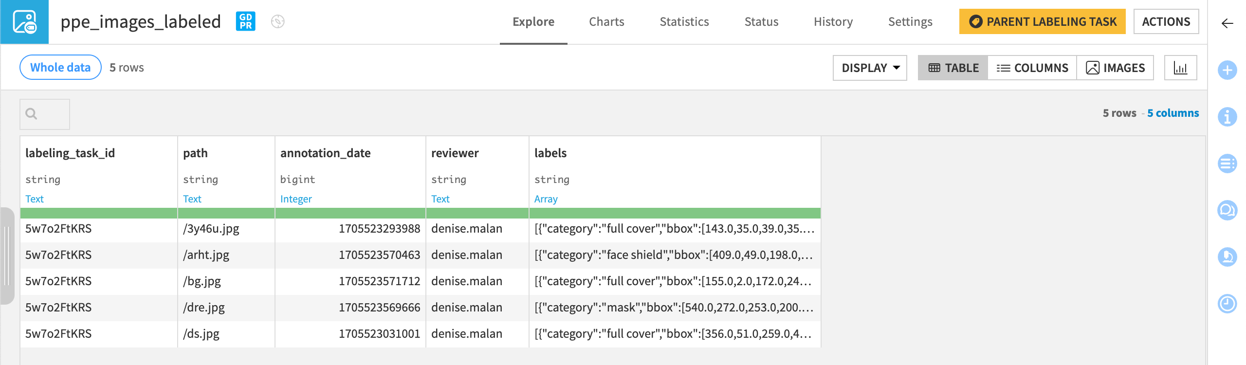The image size is (1246, 365).
Task: Switch to the Statistics tab
Action: pos(684,22)
